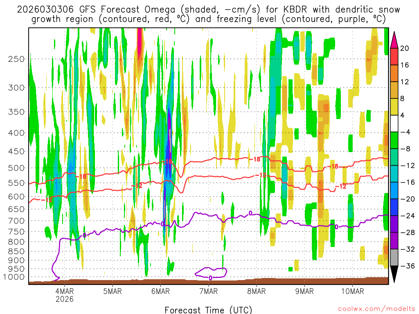Click the 850 pressure level label

click(16, 251)
